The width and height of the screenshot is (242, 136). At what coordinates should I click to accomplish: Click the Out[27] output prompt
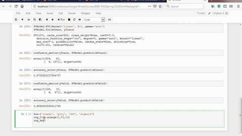tap(25, 89)
